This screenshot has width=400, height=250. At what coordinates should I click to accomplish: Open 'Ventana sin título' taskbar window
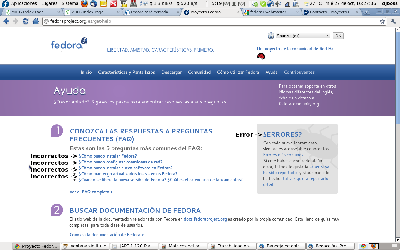(85, 246)
